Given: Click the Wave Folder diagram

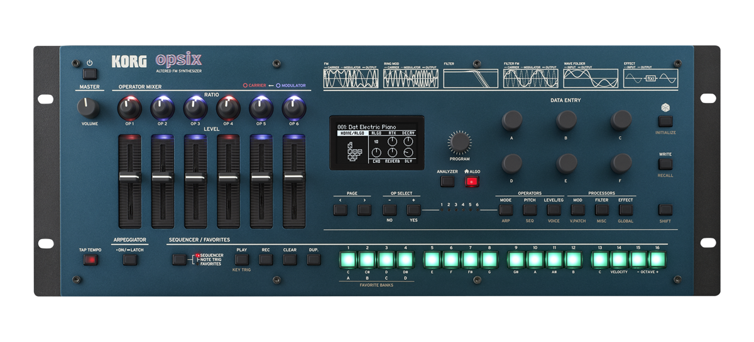Looking at the screenshot, I should (591, 78).
